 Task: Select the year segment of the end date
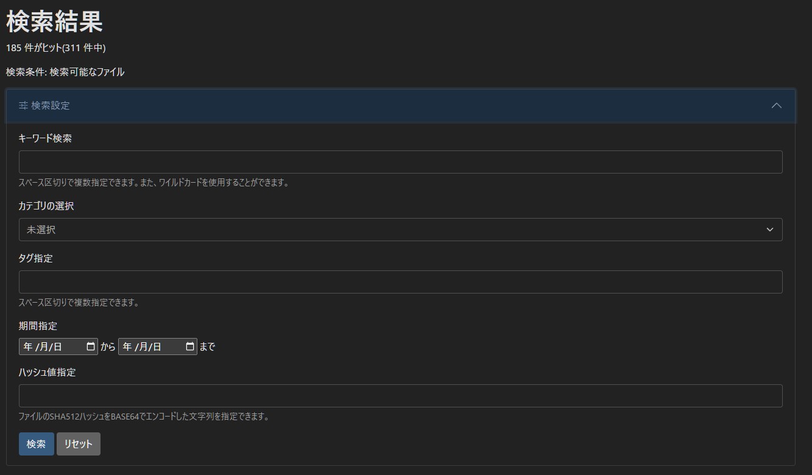click(x=127, y=347)
